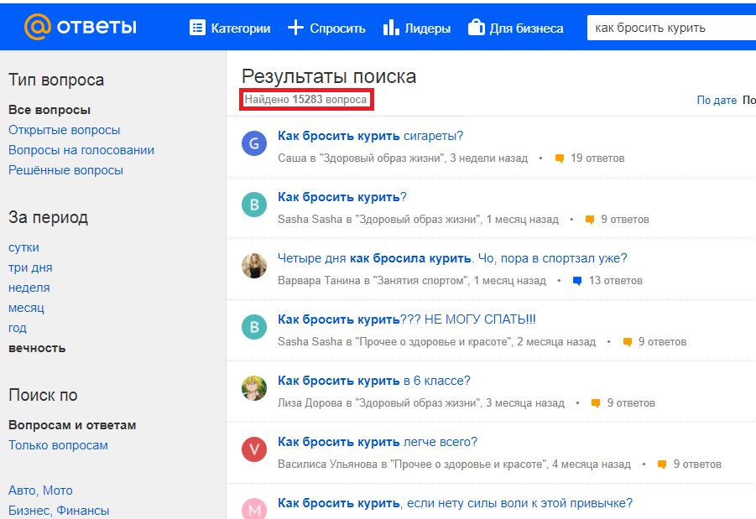The width and height of the screenshot is (756, 519).
Task: Click 'Найдено 15283 вопроса' text
Action: click(305, 99)
